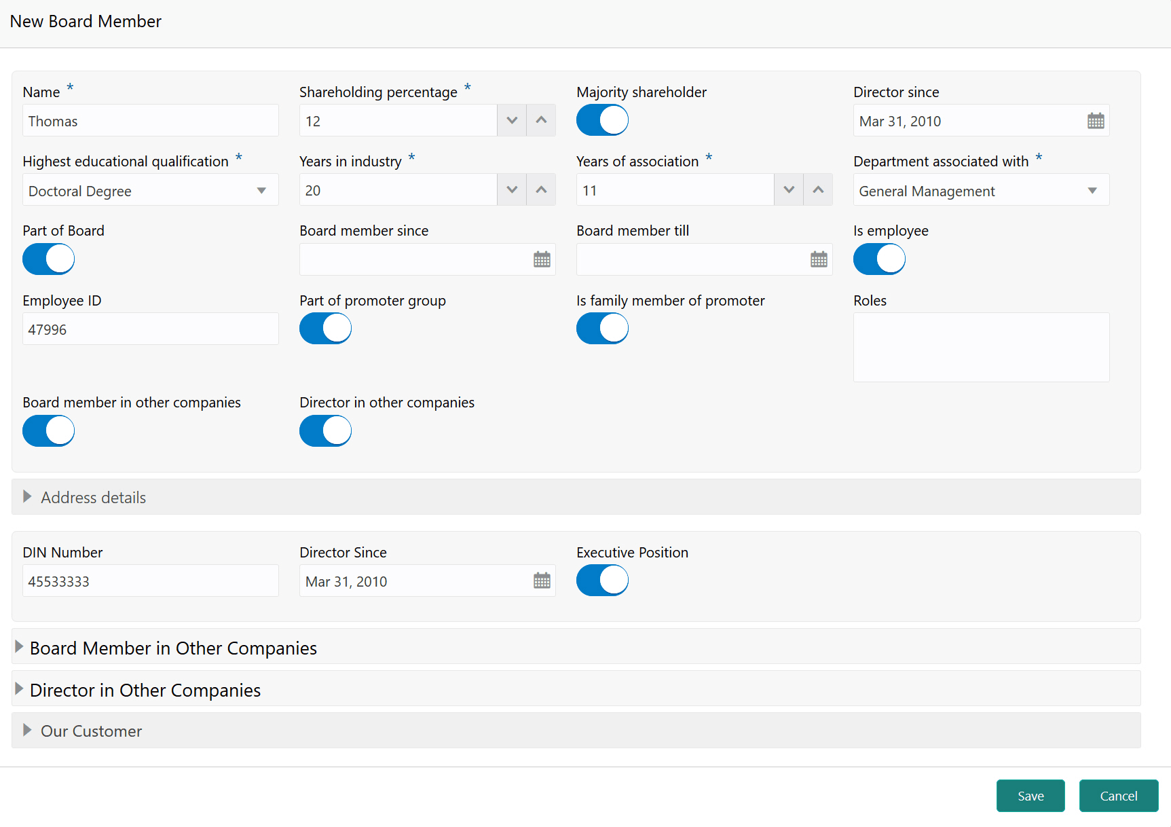Expand Board Member in Other Companies section
Viewport: 1171px width, 827px height.
click(x=576, y=647)
